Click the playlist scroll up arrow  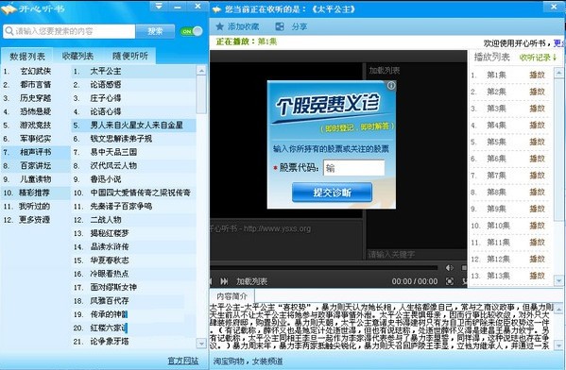point(558,73)
